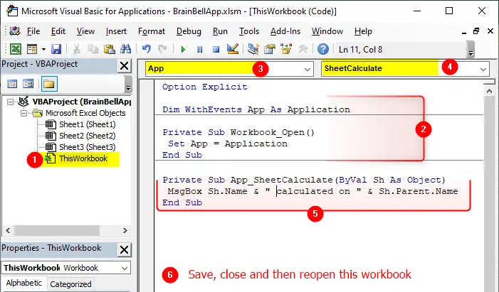Click the Break pause icon
Image resolution: width=499 pixels, height=292 pixels.
coord(199,49)
